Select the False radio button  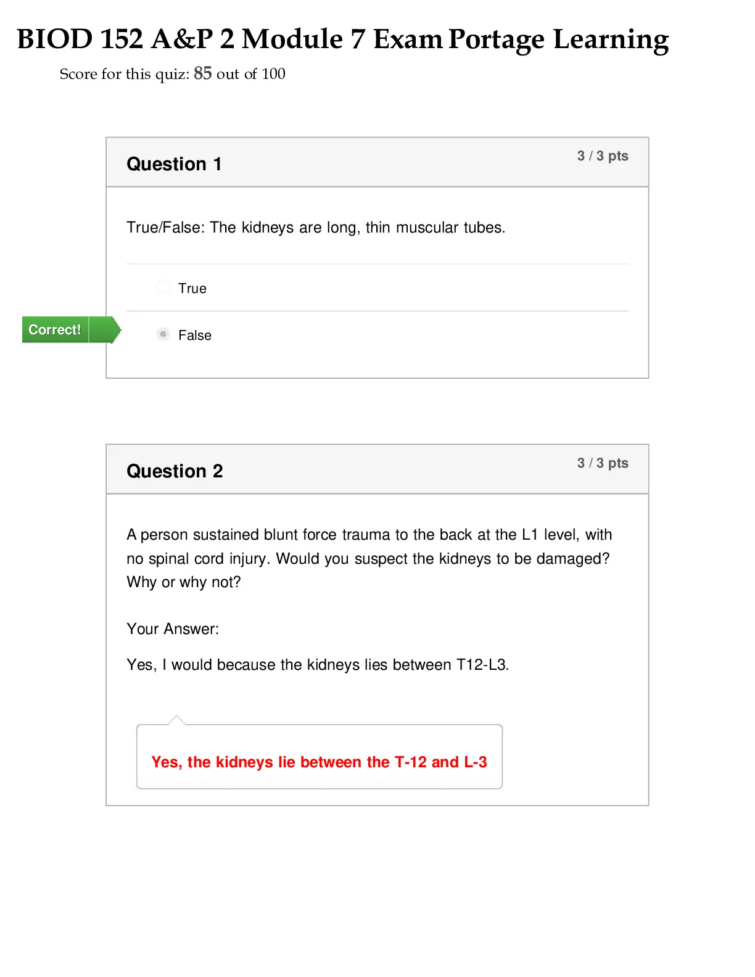click(163, 334)
